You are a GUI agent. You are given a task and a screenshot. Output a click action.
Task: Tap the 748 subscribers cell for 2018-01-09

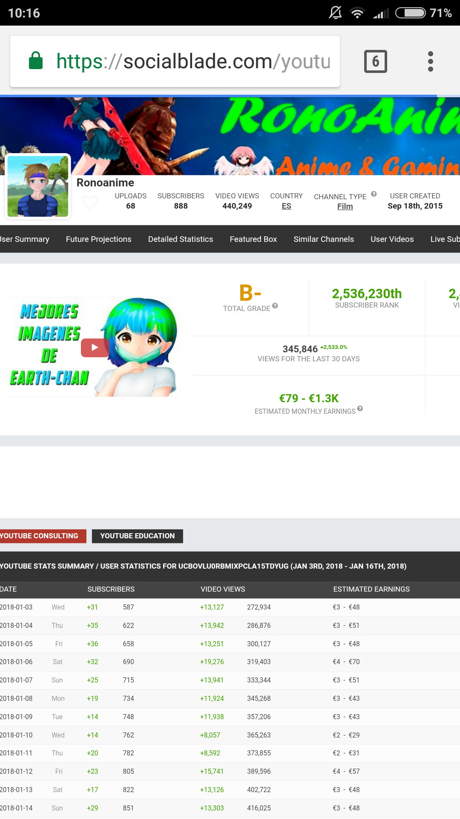(x=129, y=717)
